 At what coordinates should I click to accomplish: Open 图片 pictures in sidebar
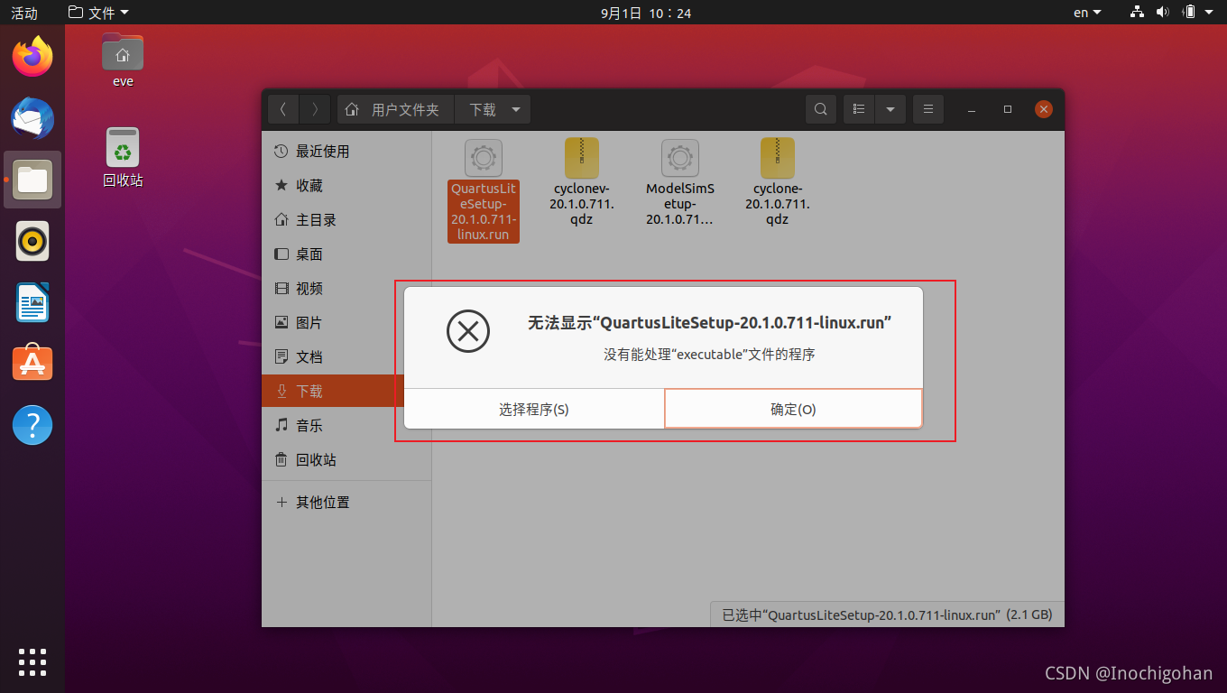(346, 323)
